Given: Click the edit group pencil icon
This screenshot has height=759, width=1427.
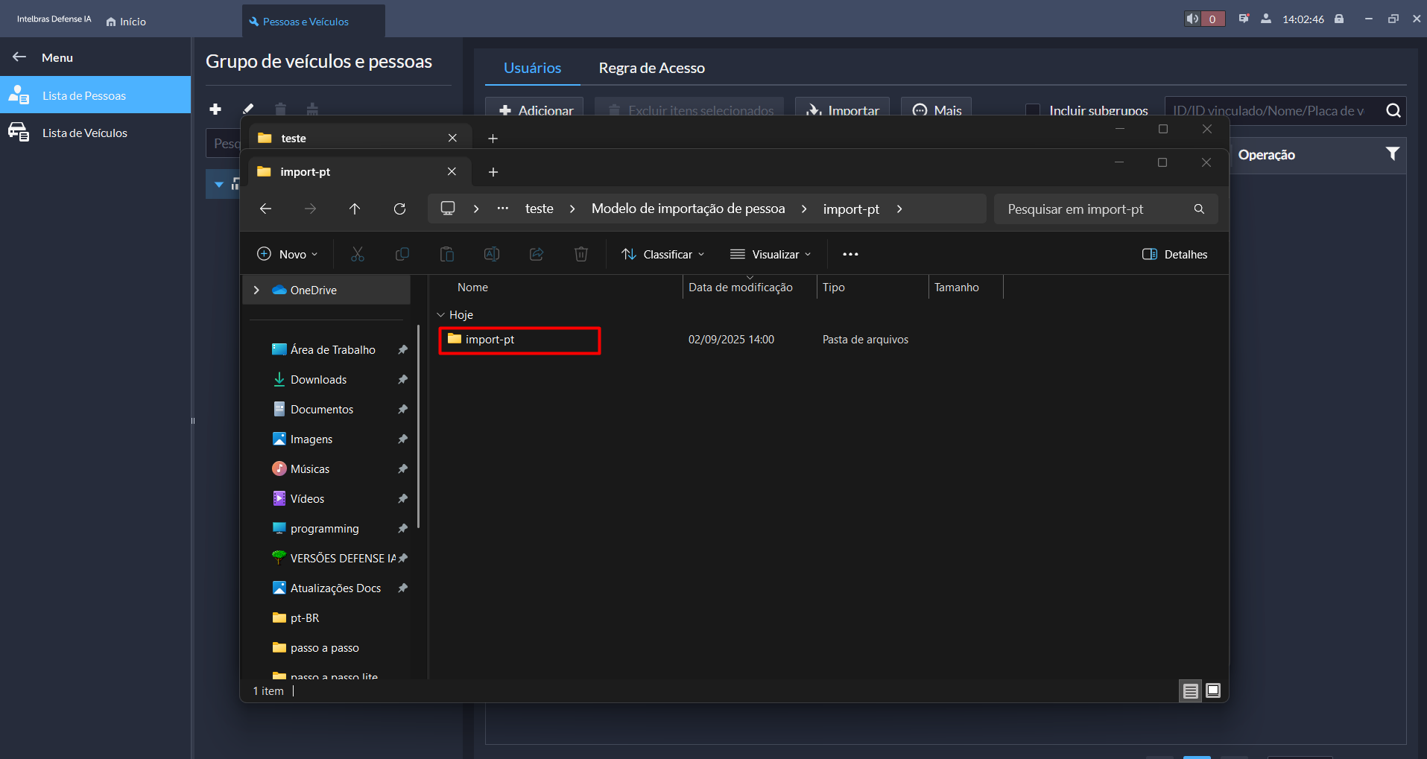Looking at the screenshot, I should pyautogui.click(x=248, y=109).
